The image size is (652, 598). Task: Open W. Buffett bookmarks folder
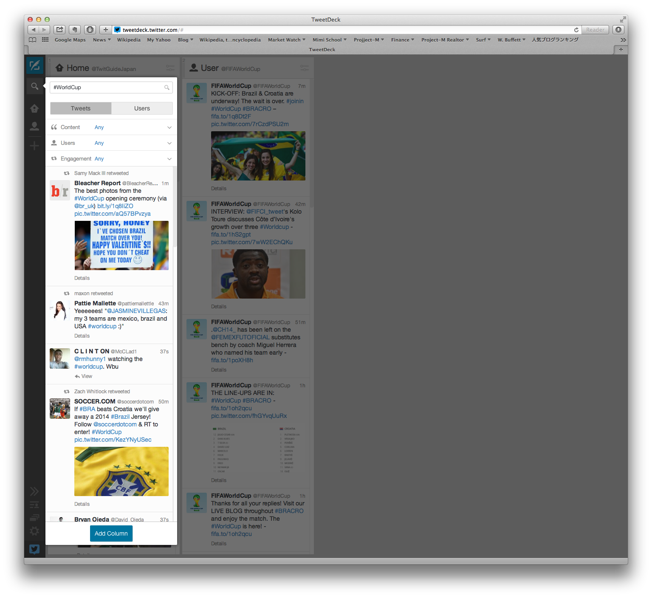[x=512, y=40]
